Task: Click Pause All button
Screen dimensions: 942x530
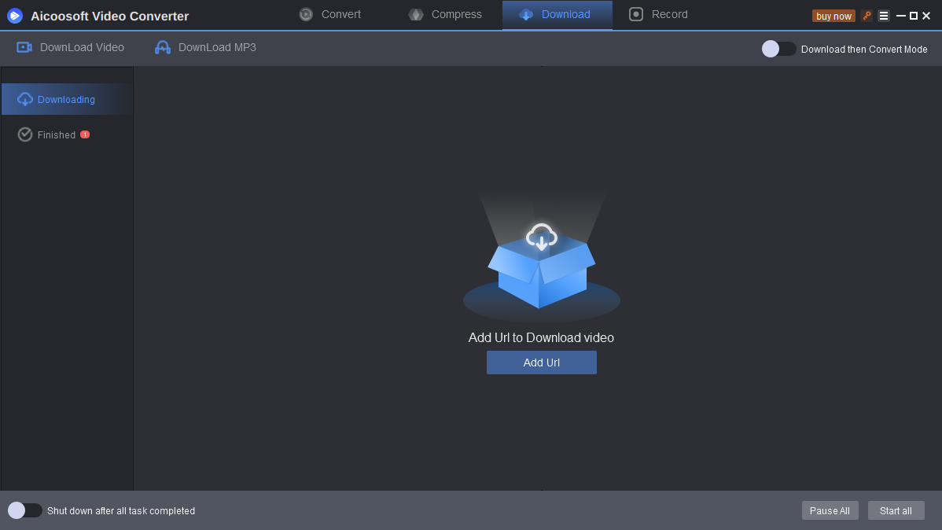Action: pos(830,510)
